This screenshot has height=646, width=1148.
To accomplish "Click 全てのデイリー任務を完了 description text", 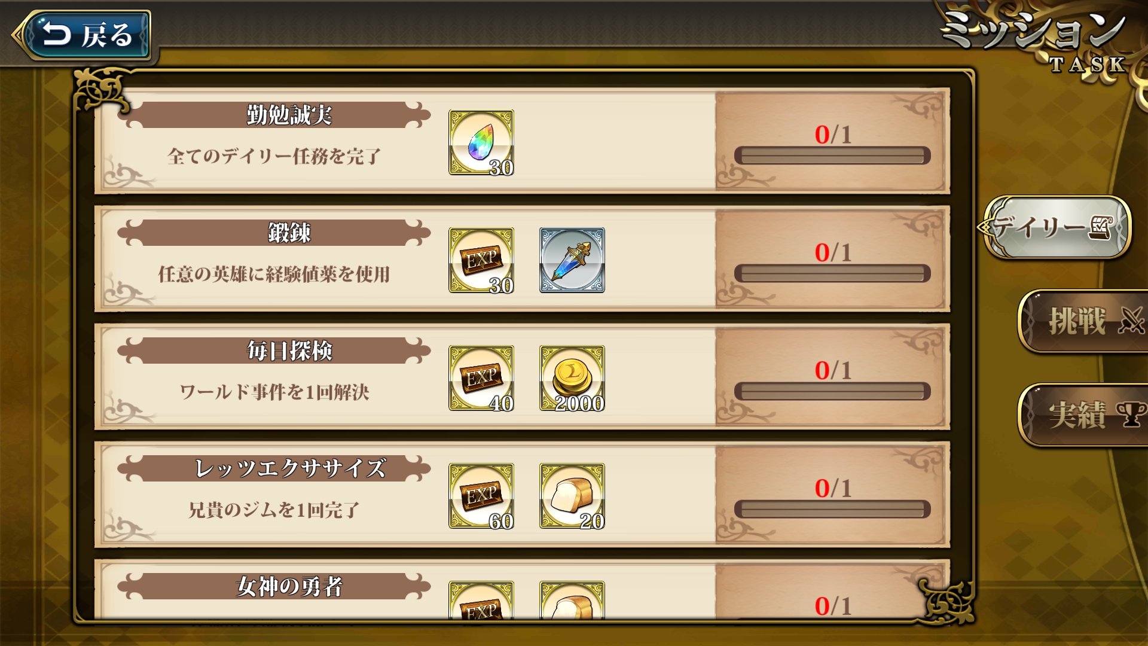I will 274,156.
